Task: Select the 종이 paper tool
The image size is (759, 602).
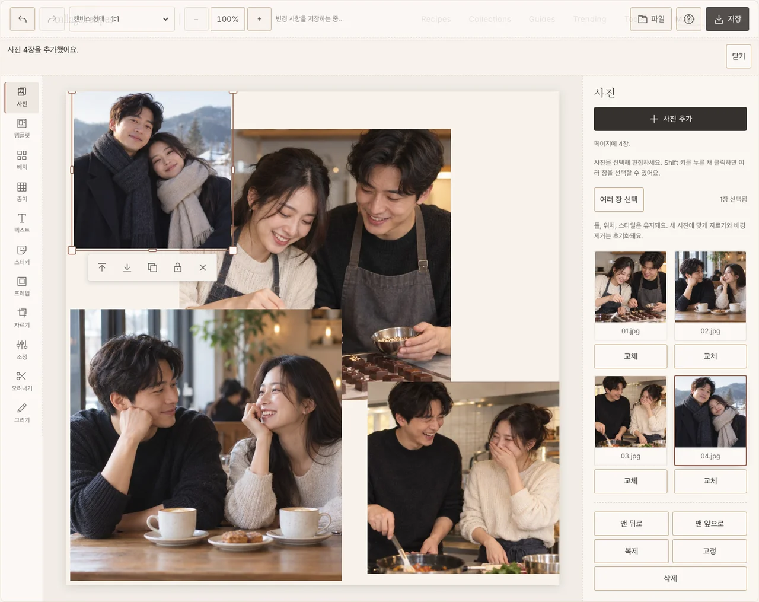Action: [22, 192]
